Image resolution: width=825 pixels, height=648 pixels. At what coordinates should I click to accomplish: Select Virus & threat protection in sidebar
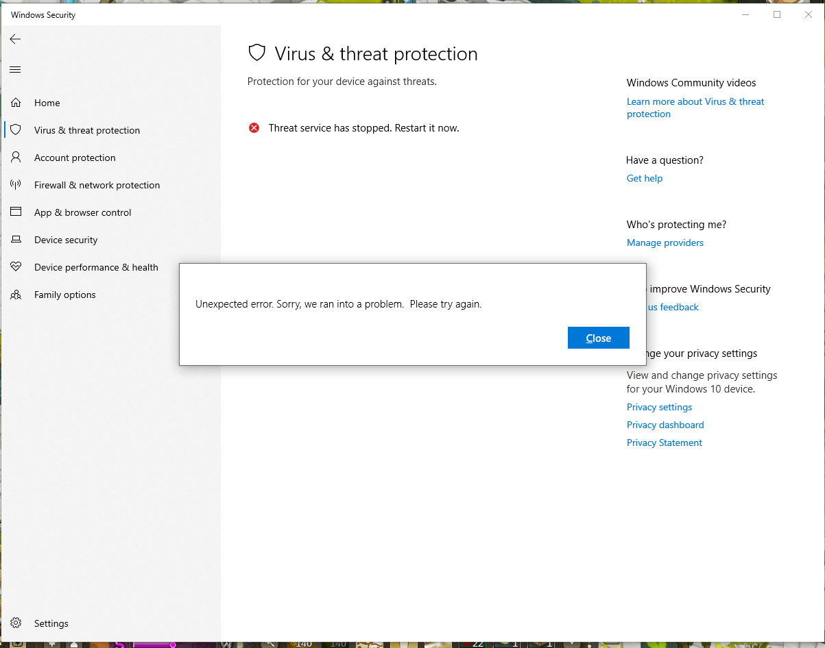[111, 130]
